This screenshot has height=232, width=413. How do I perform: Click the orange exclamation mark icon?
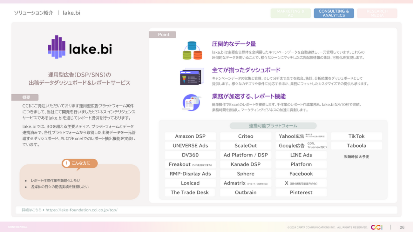click(66, 163)
